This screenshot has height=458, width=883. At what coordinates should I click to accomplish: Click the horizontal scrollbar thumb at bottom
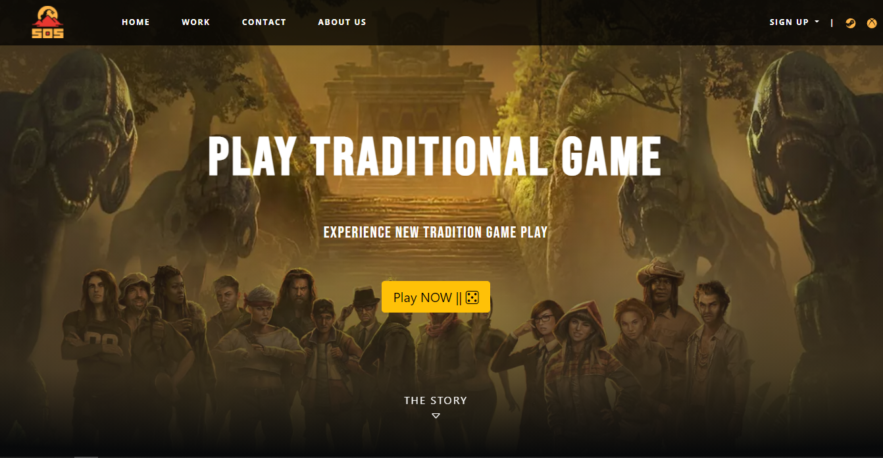[x=86, y=456]
